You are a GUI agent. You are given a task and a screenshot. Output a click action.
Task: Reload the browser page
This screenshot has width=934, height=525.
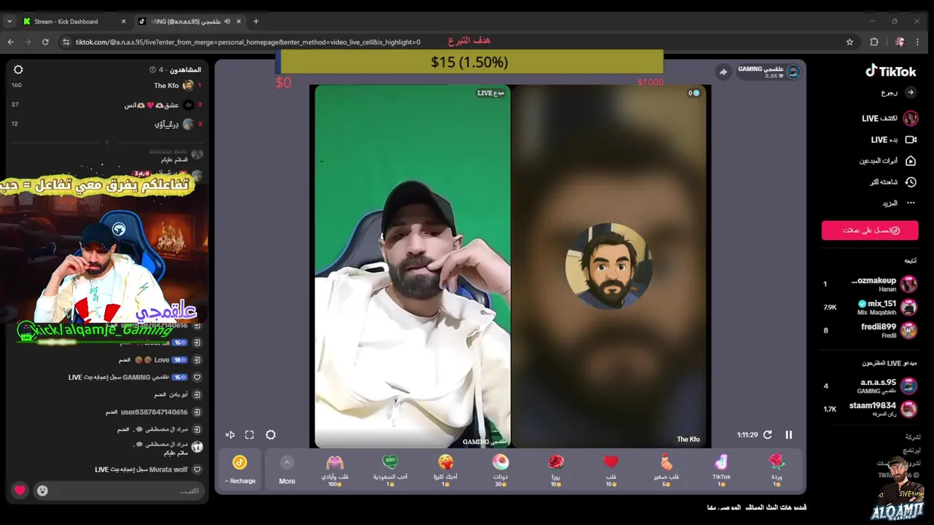coord(45,42)
